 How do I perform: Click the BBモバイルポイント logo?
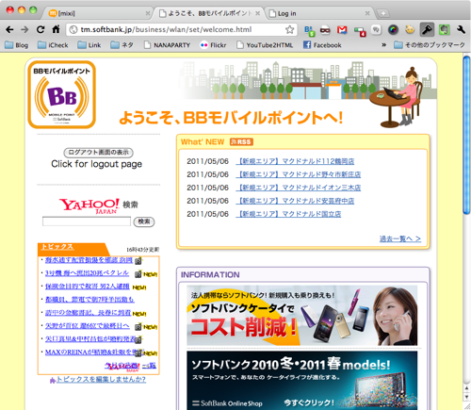pos(61,94)
